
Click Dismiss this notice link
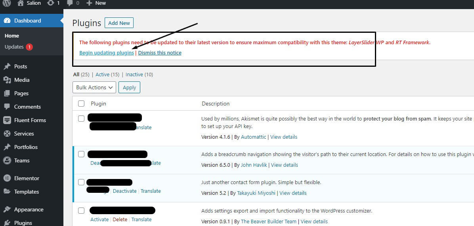pyautogui.click(x=160, y=53)
